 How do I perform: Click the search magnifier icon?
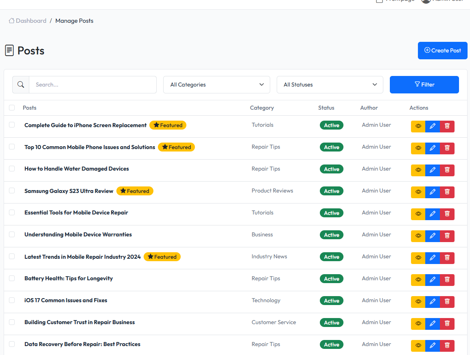pos(21,84)
